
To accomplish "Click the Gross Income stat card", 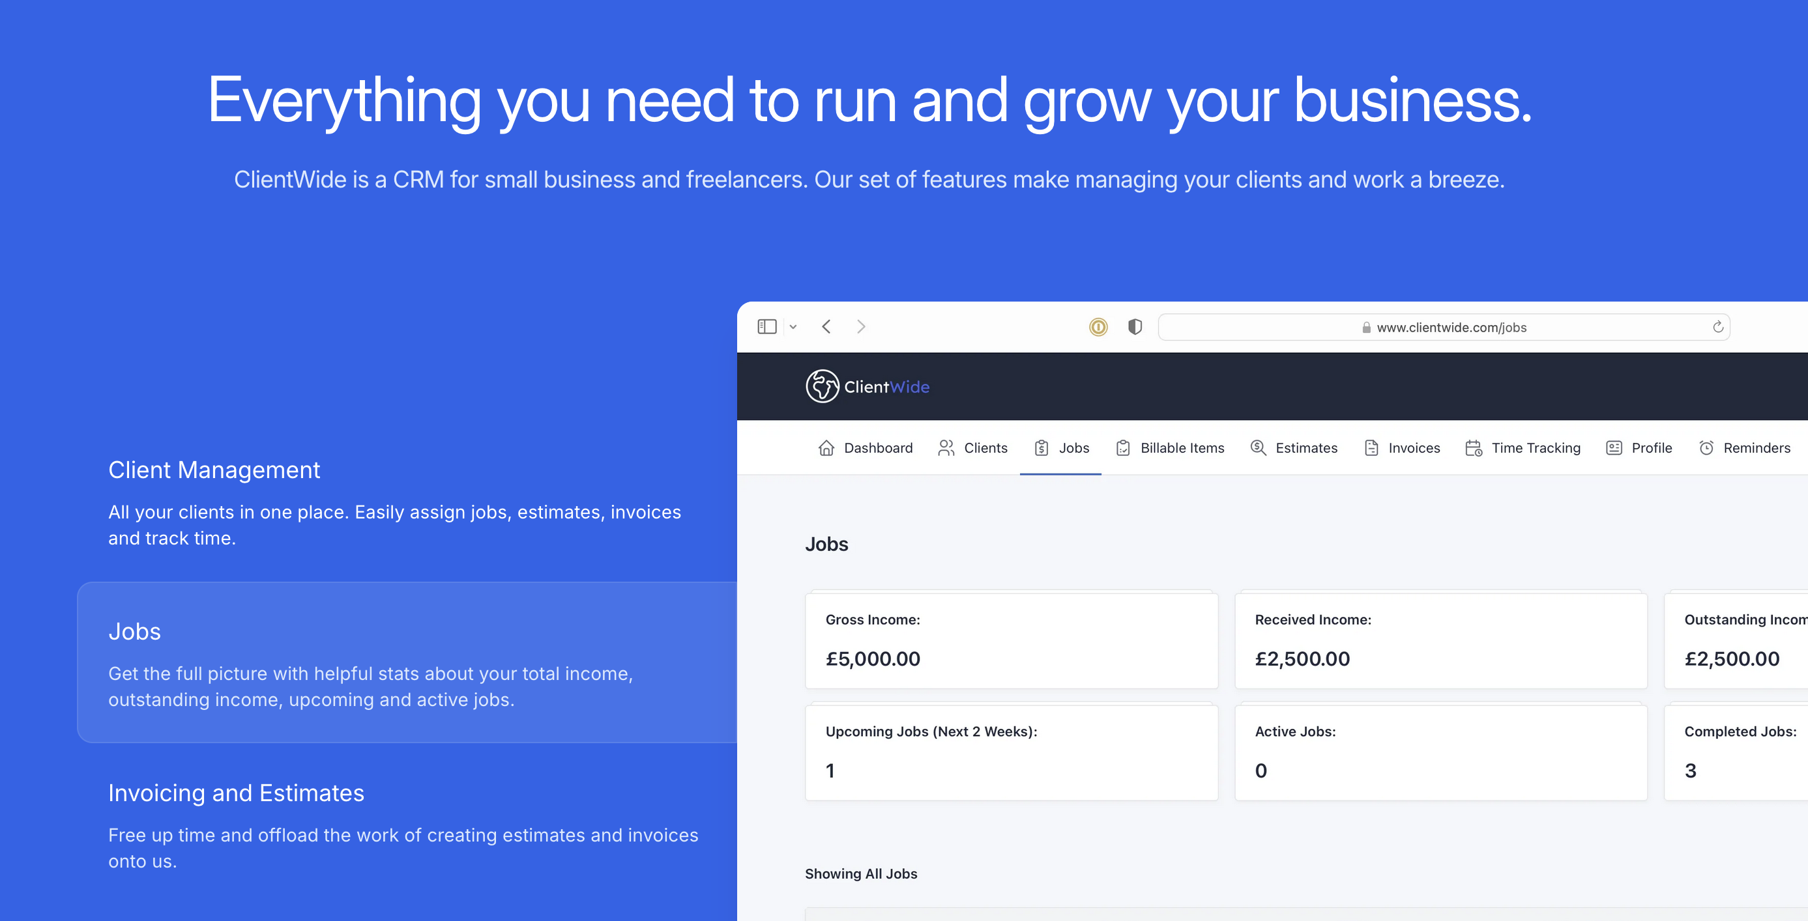I will click(1012, 640).
